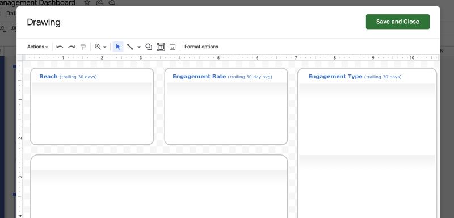Open Format options
454x218 pixels.
point(201,47)
